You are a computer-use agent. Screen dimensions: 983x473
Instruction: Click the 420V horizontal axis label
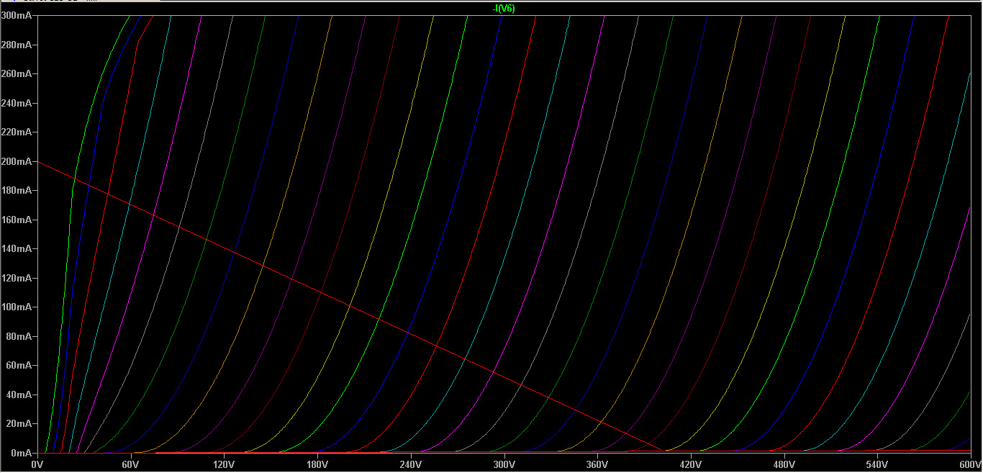[x=691, y=465]
